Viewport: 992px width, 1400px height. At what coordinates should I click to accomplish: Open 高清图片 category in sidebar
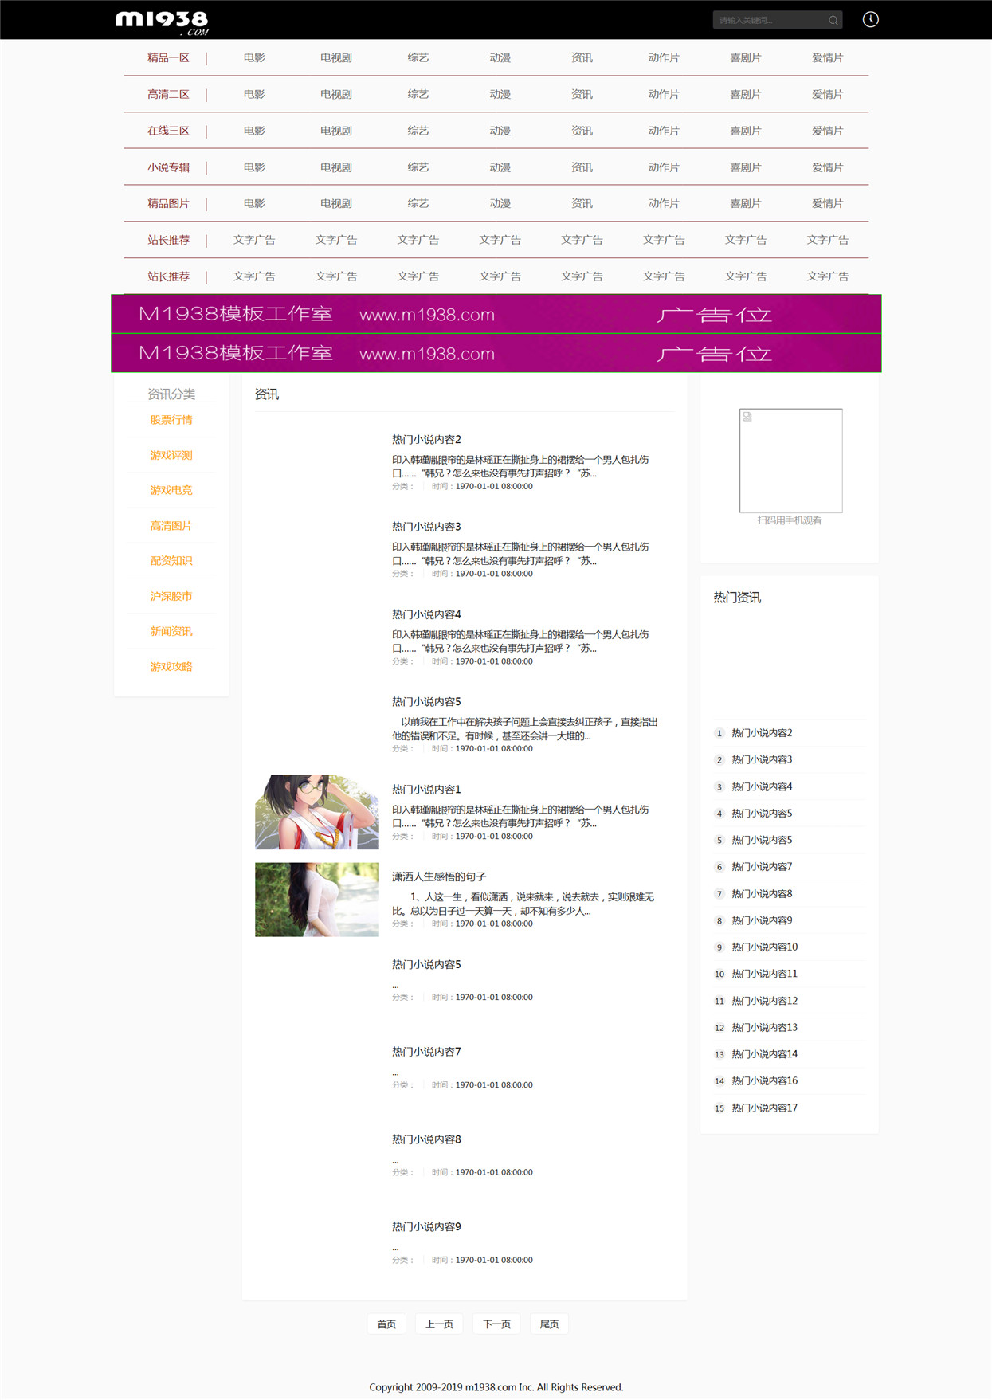(x=171, y=526)
